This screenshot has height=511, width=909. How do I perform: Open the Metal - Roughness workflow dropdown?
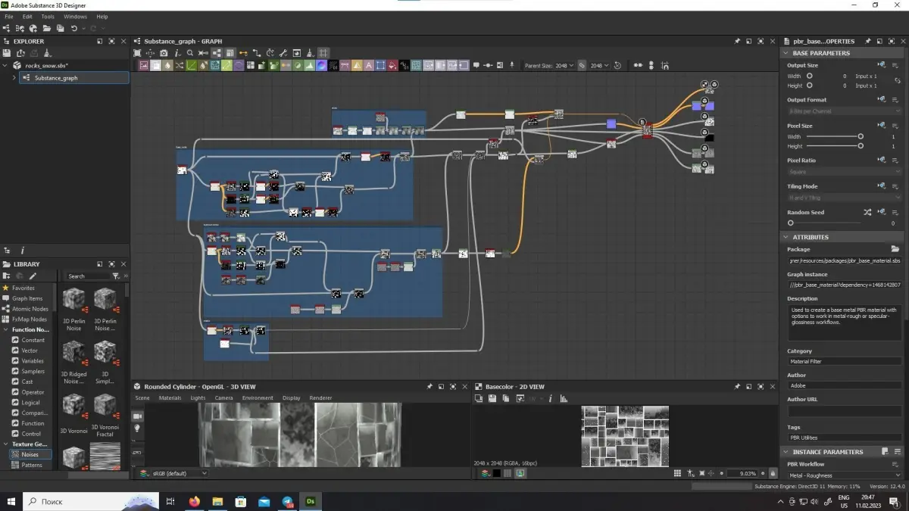(x=845, y=475)
